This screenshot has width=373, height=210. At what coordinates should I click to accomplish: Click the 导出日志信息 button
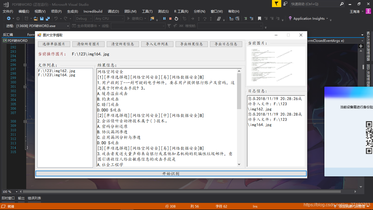[x=226, y=44]
